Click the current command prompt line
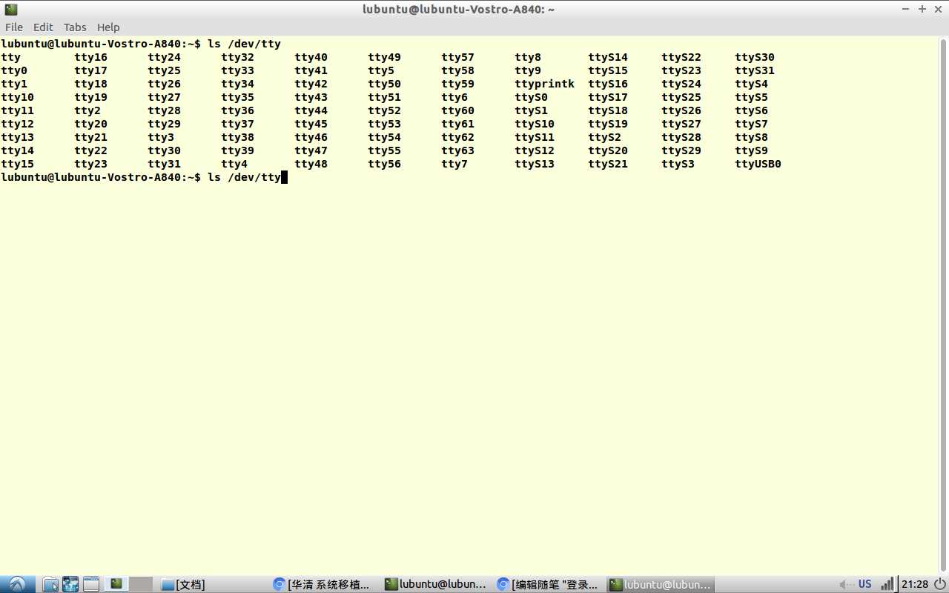 click(144, 177)
